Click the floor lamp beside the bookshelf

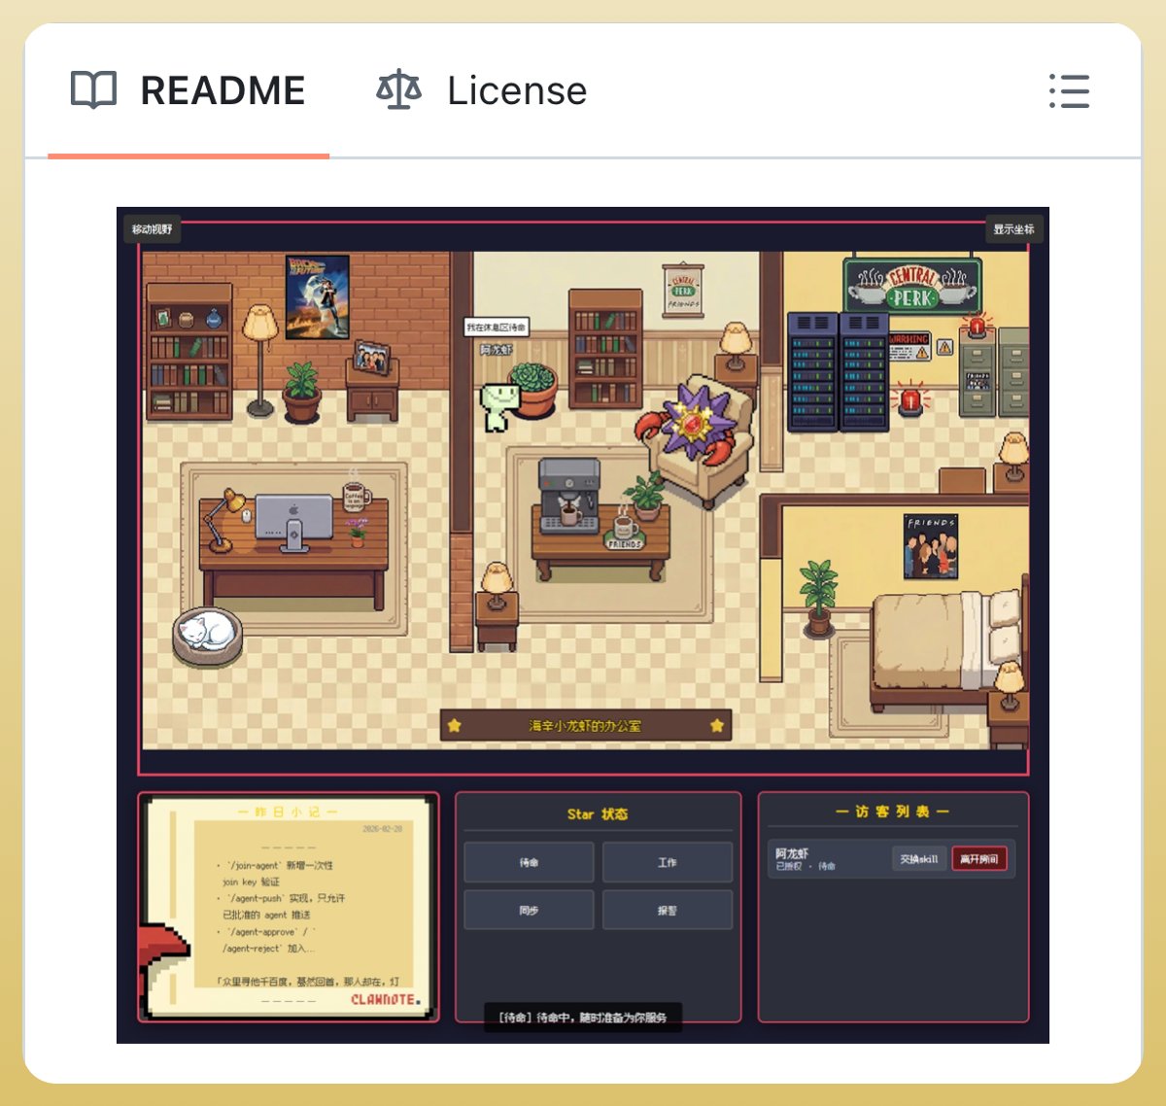tap(259, 361)
